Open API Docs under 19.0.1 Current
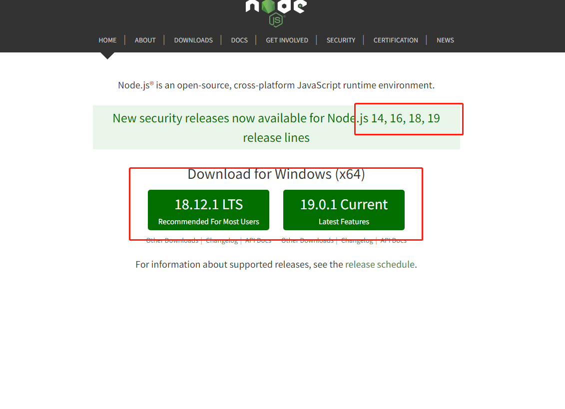The width and height of the screenshot is (565, 409). [x=394, y=240]
